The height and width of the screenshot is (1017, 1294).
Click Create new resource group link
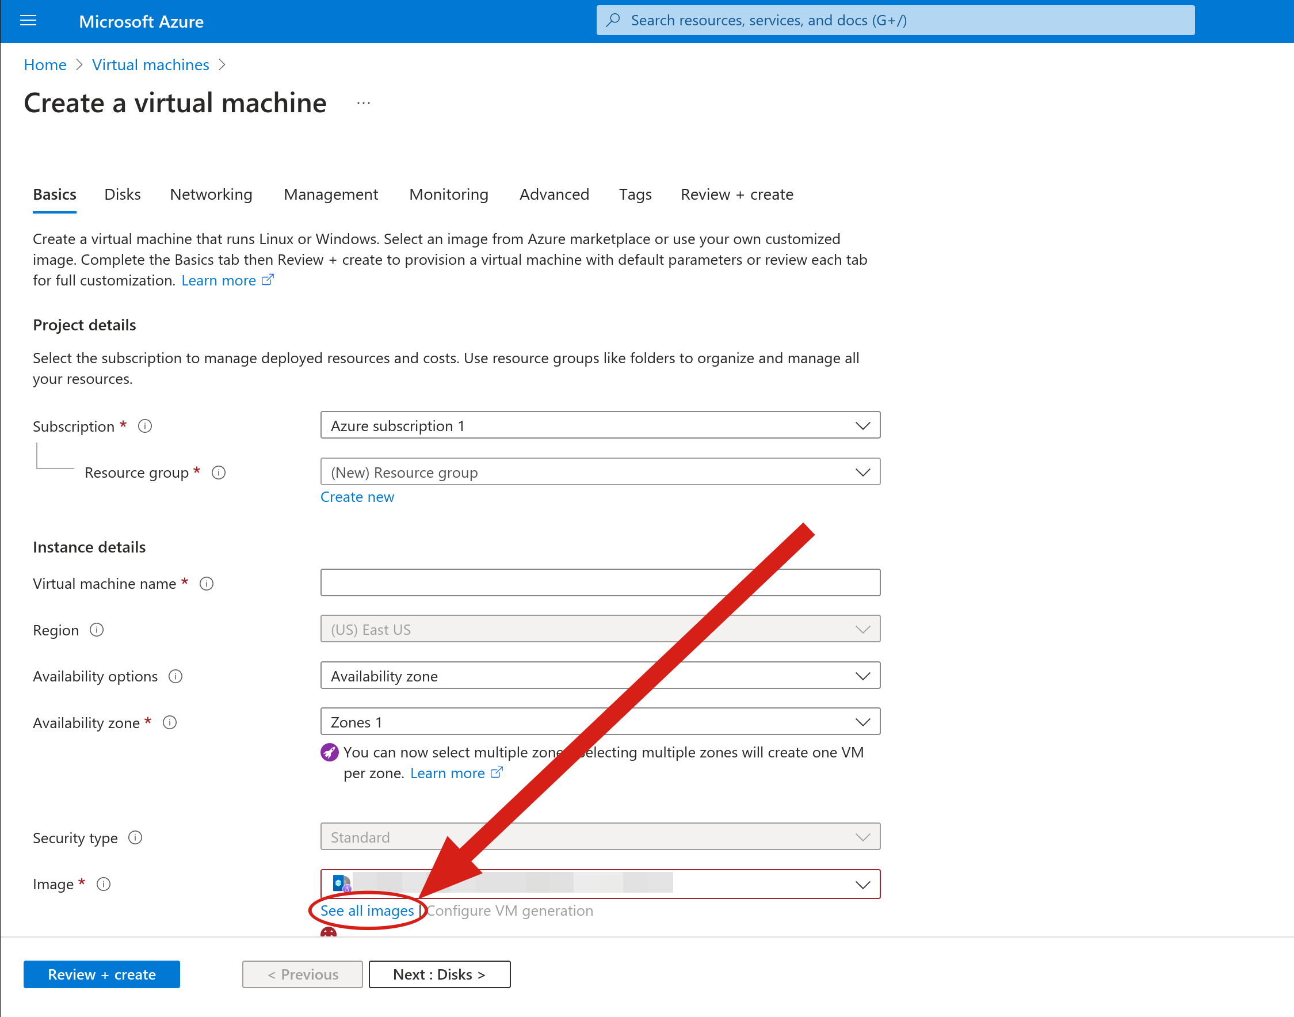click(357, 497)
